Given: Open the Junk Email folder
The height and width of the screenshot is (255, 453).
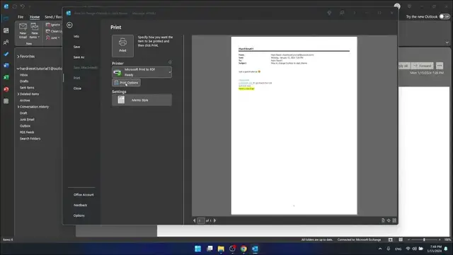Looking at the screenshot, I should (x=27, y=120).
